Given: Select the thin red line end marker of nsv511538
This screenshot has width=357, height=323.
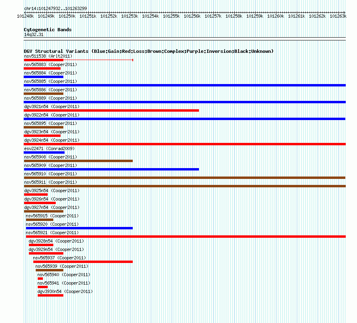Looking at the screenshot, I should pos(133,60).
